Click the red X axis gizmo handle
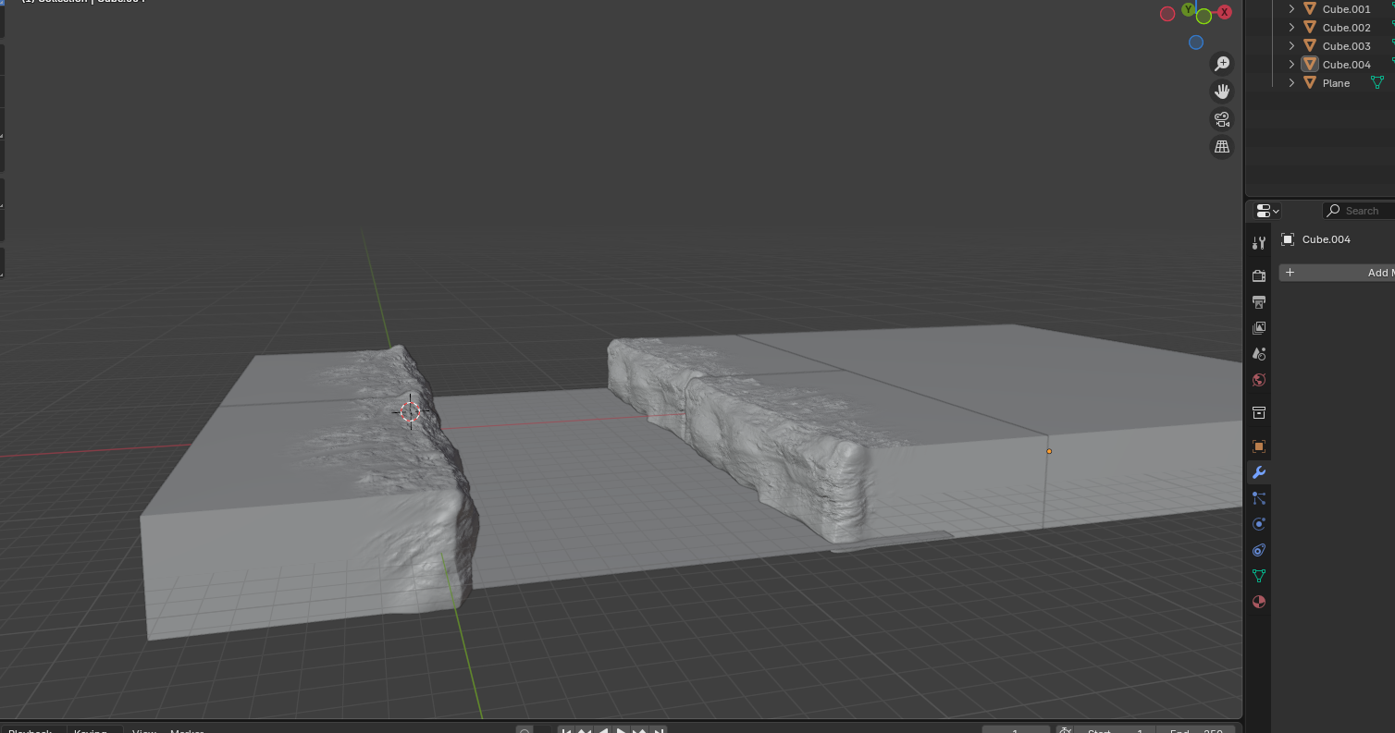 pyautogui.click(x=1225, y=12)
